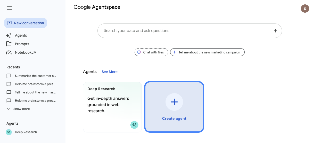This screenshot has width=313, height=143.
Task: Select Tell me about the new marketing campaign chip
Action: pos(207,52)
